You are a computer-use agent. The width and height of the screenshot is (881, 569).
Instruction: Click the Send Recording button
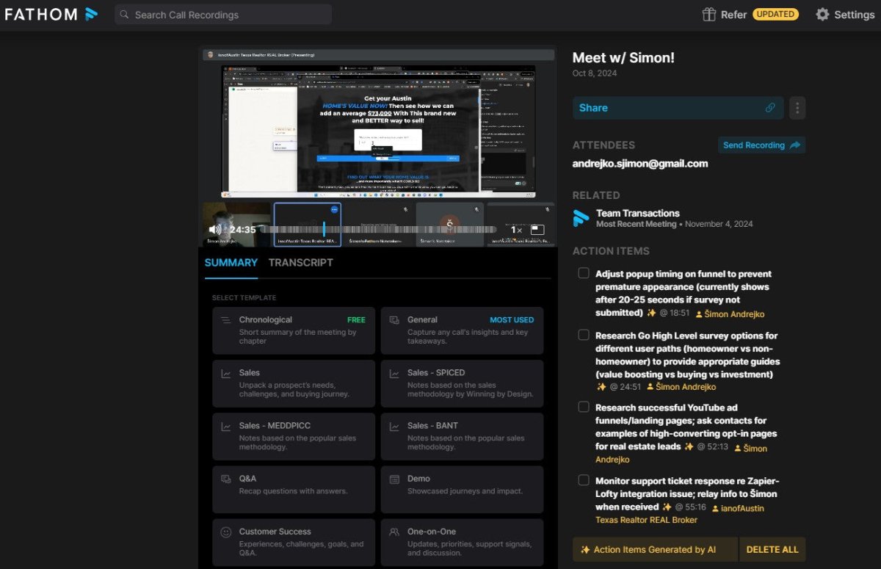pyautogui.click(x=761, y=145)
